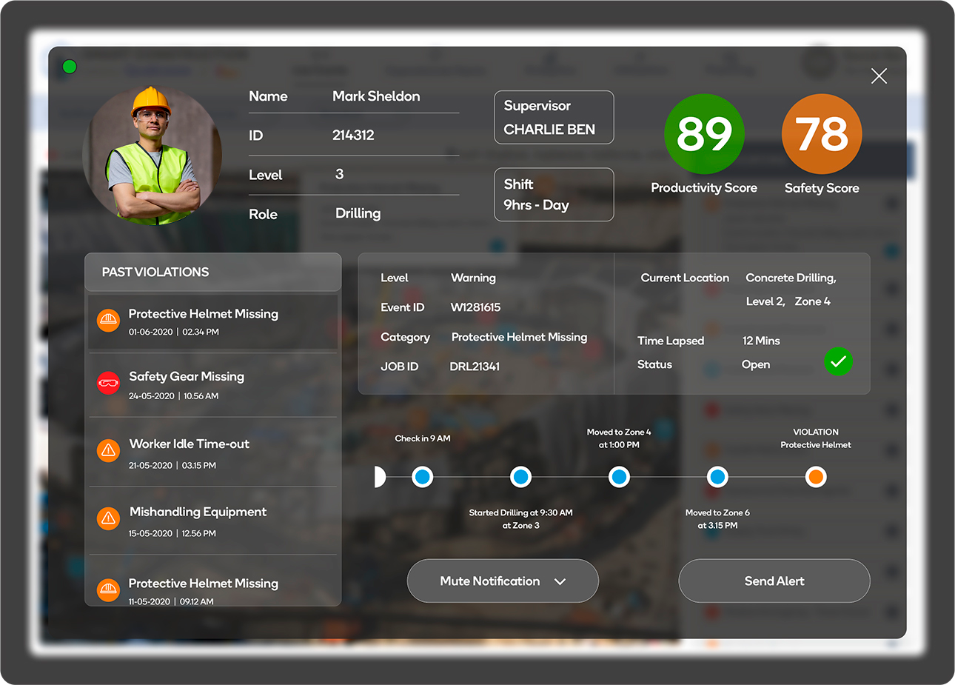Select the warning triangle icon for Worker Idle Time-out
Viewport: 955px width, 685px height.
point(108,450)
